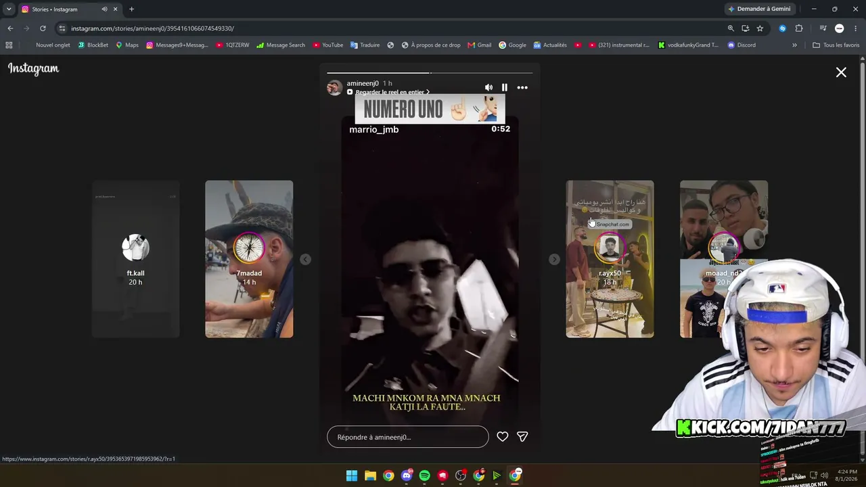Viewport: 866px width, 487px height.
Task: Open the vodkafunkyGrand Kick bookmark
Action: coord(689,45)
